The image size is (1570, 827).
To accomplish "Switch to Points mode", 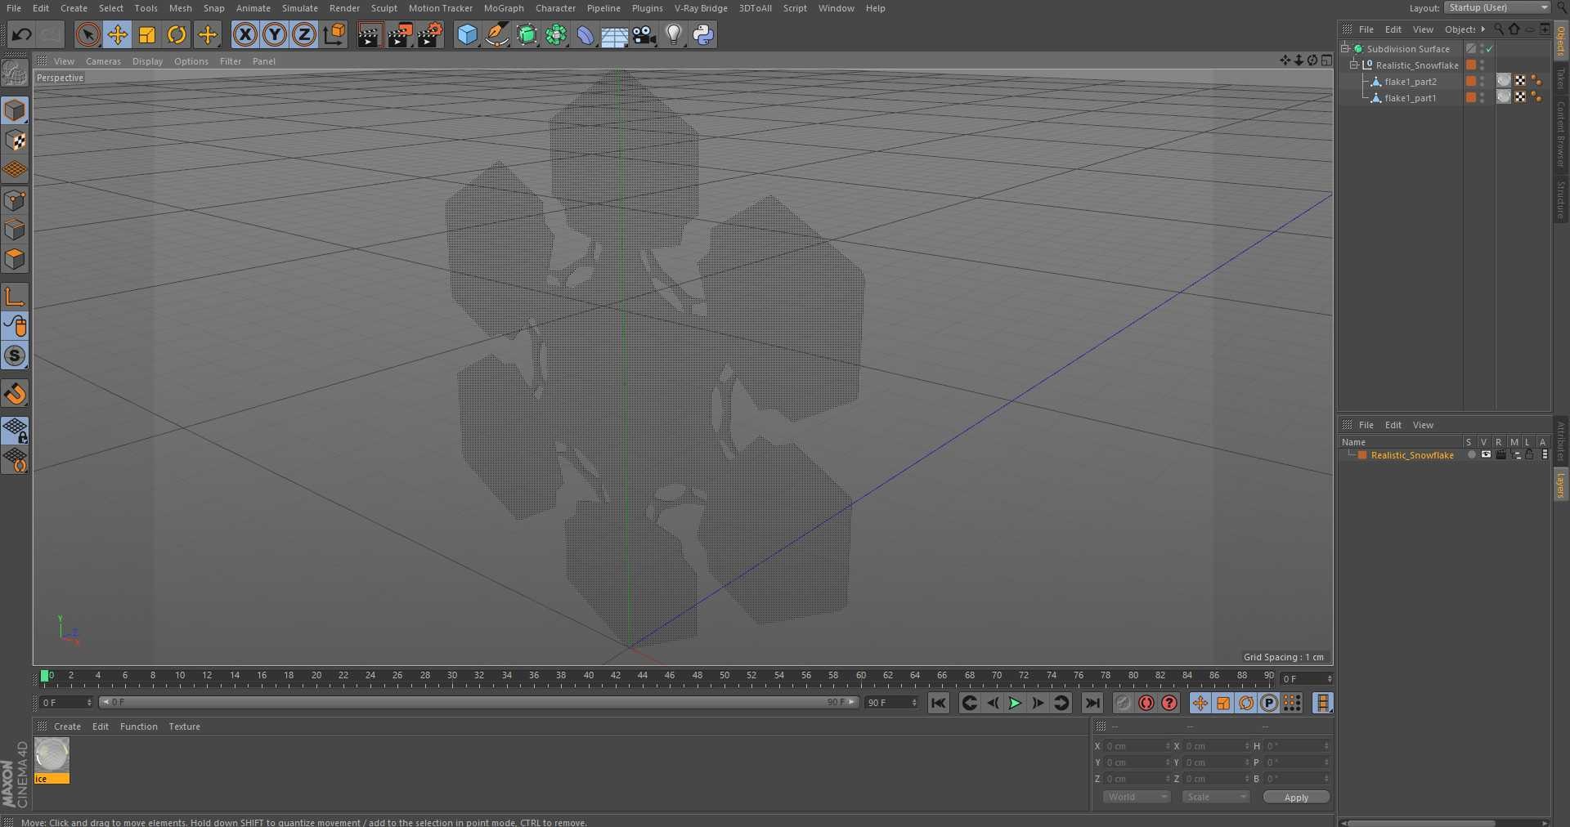I will tap(15, 200).
